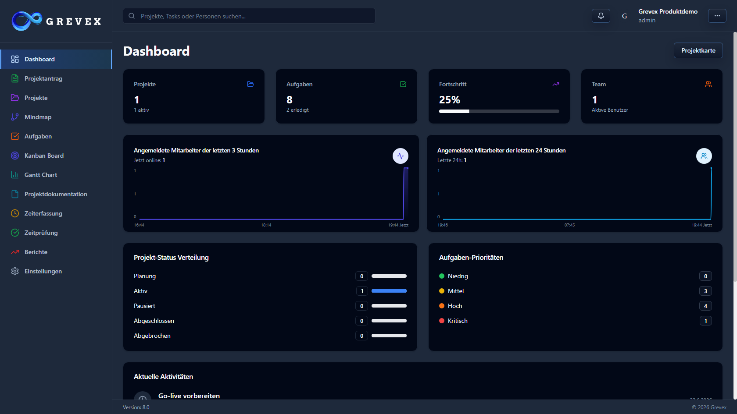Click the Mindmap branch icon

pos(15,117)
